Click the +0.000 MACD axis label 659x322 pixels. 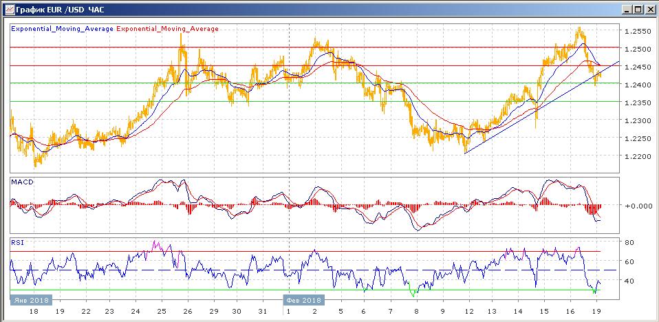pos(635,206)
